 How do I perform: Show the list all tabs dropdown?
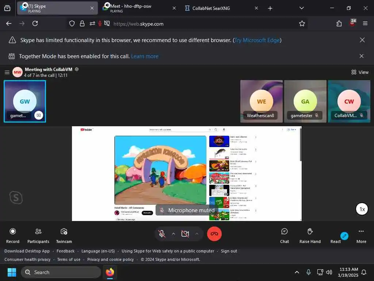(301, 8)
